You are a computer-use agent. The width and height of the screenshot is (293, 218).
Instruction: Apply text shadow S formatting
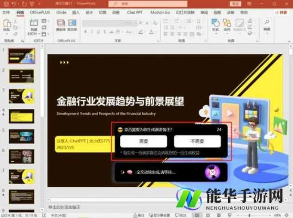105,32
